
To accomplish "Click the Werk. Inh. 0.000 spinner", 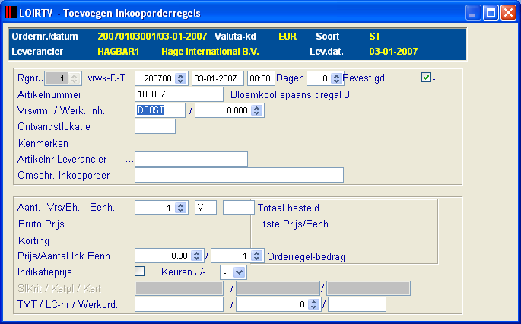I will (x=256, y=110).
